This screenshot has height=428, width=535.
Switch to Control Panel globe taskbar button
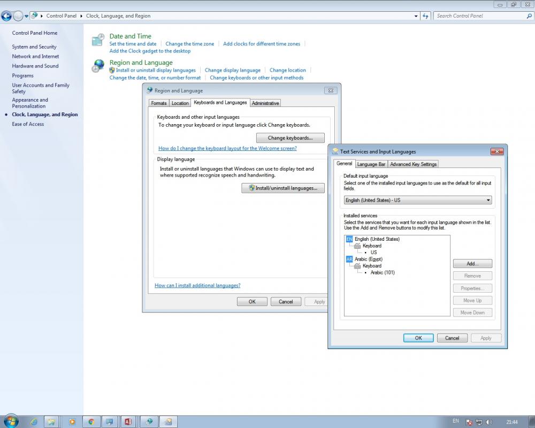pos(149,422)
